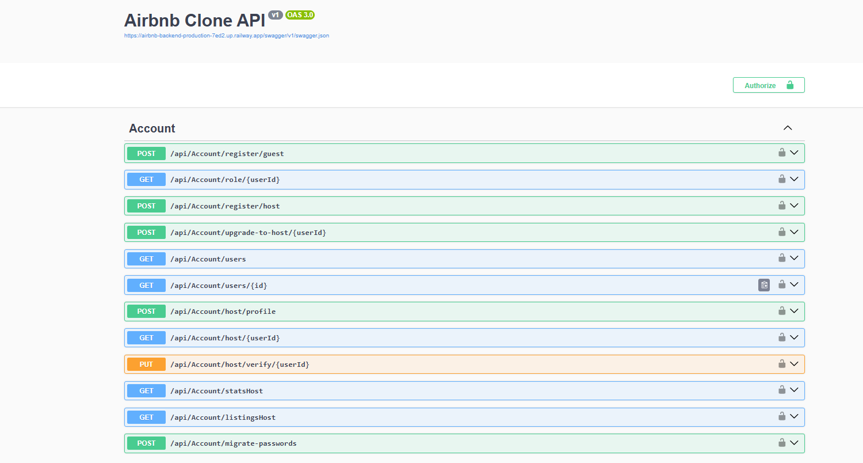Click lock icon on role/{userId} endpoint
This screenshot has height=463, width=863.
(x=782, y=179)
